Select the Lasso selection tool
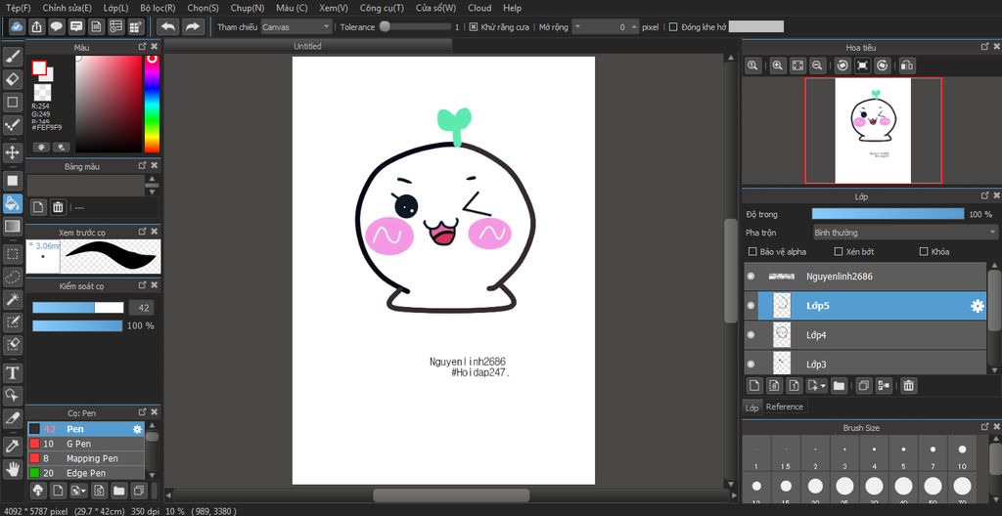1002x516 pixels. tap(13, 277)
